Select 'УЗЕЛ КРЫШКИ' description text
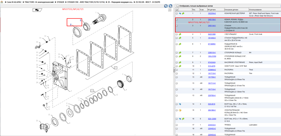The width and height of the screenshot is (281, 136). click(x=230, y=34)
